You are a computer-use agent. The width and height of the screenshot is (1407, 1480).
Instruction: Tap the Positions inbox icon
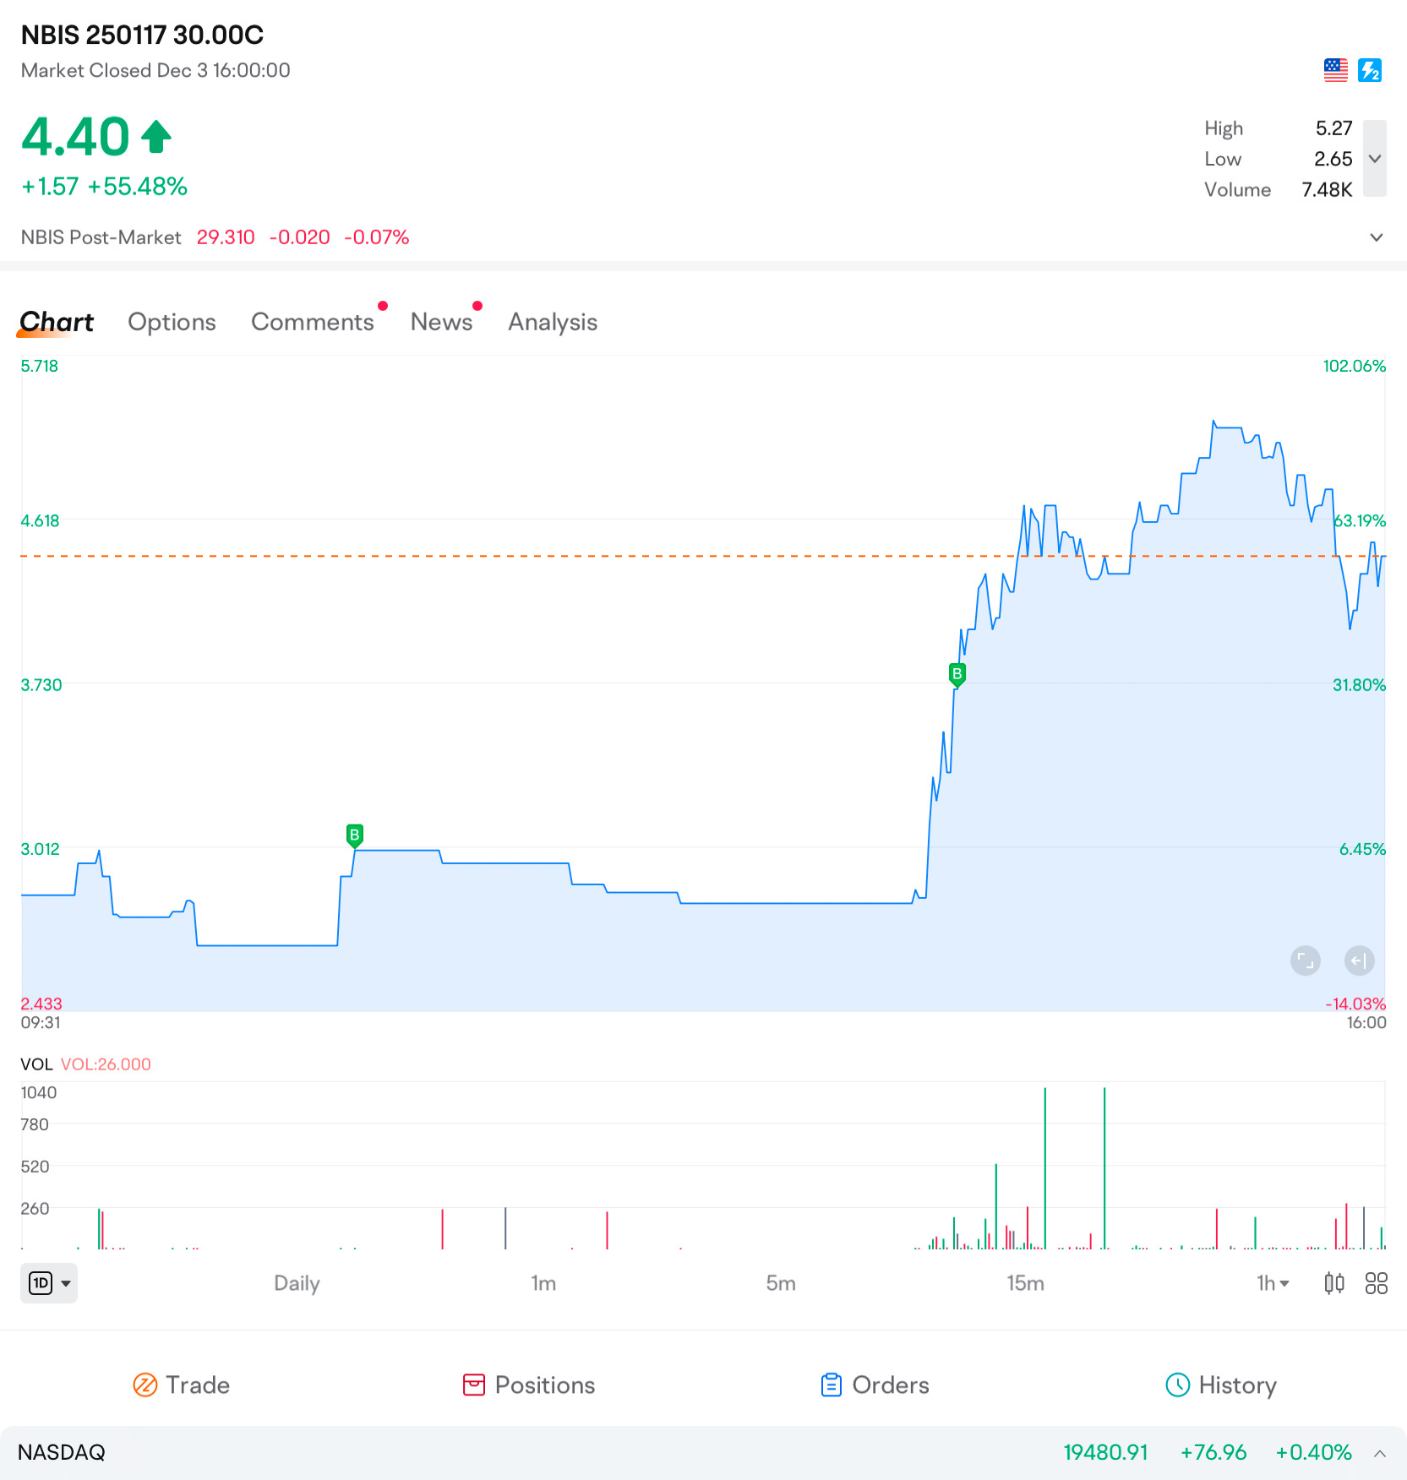(474, 1385)
